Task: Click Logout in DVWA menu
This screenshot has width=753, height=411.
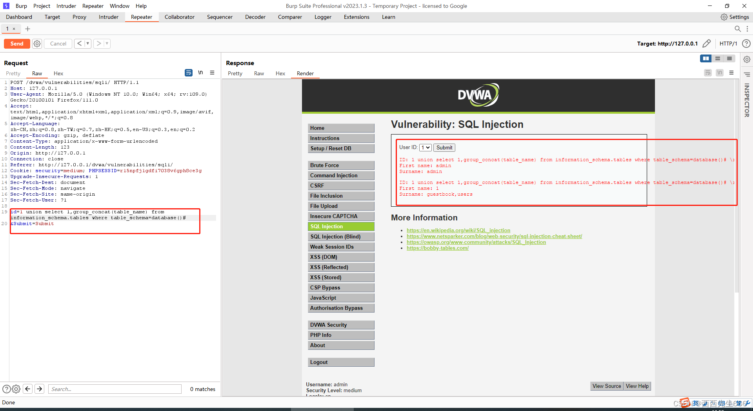Action: [x=341, y=362]
